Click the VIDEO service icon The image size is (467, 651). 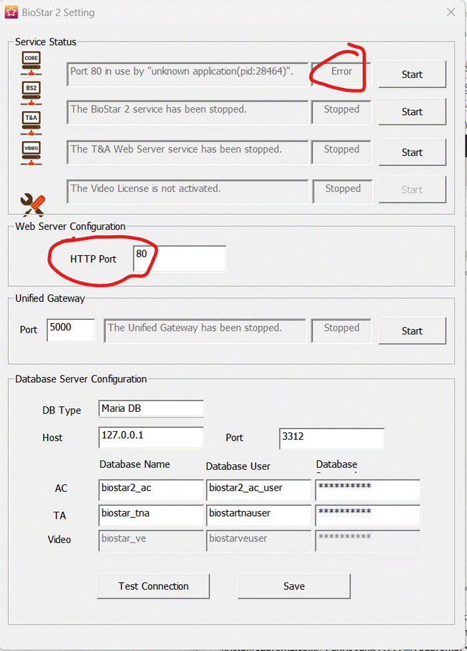coord(31,153)
